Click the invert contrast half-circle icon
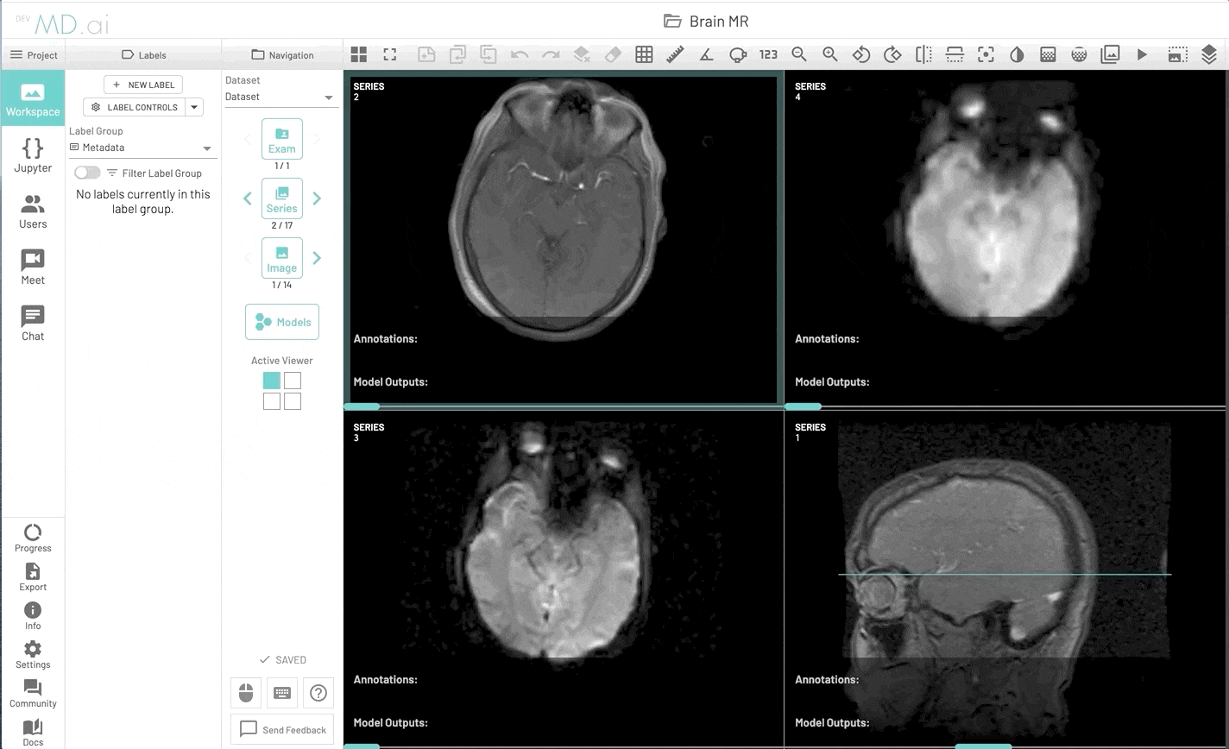Image resolution: width=1229 pixels, height=749 pixels. pyautogui.click(x=1017, y=54)
